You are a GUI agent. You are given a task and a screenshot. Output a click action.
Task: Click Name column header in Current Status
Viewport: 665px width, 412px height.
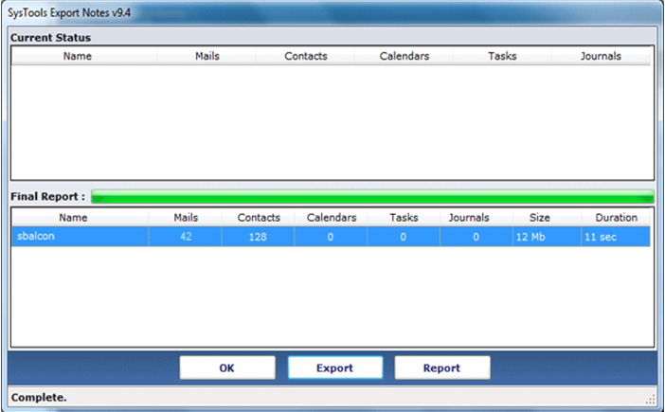(84, 56)
